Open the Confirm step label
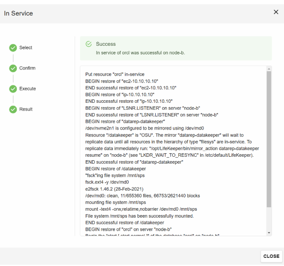The width and height of the screenshot is (284, 266). pos(27,68)
